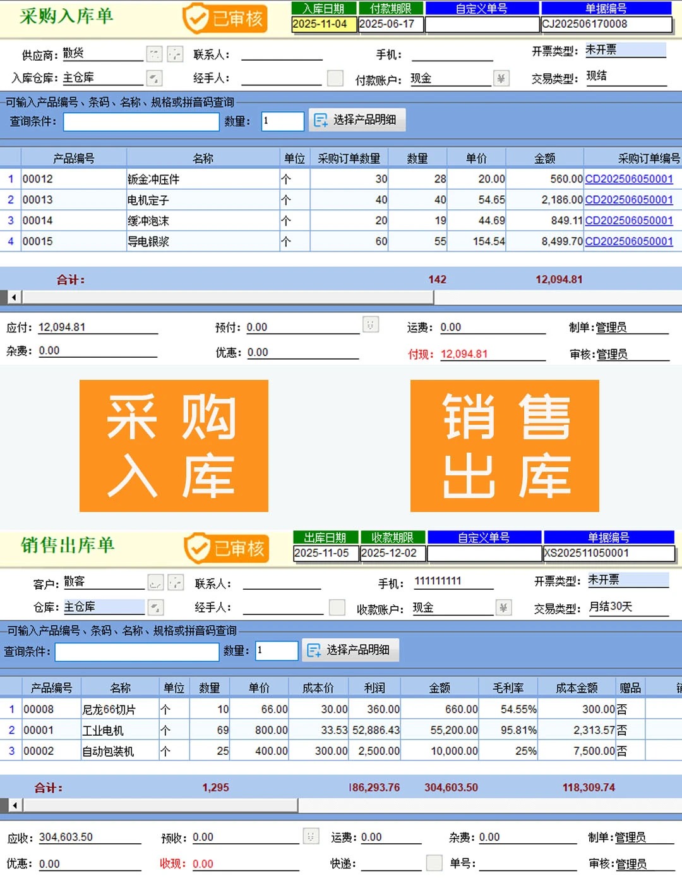Click the square box next to 快递 field
Image resolution: width=682 pixels, height=878 pixels.
434,863
